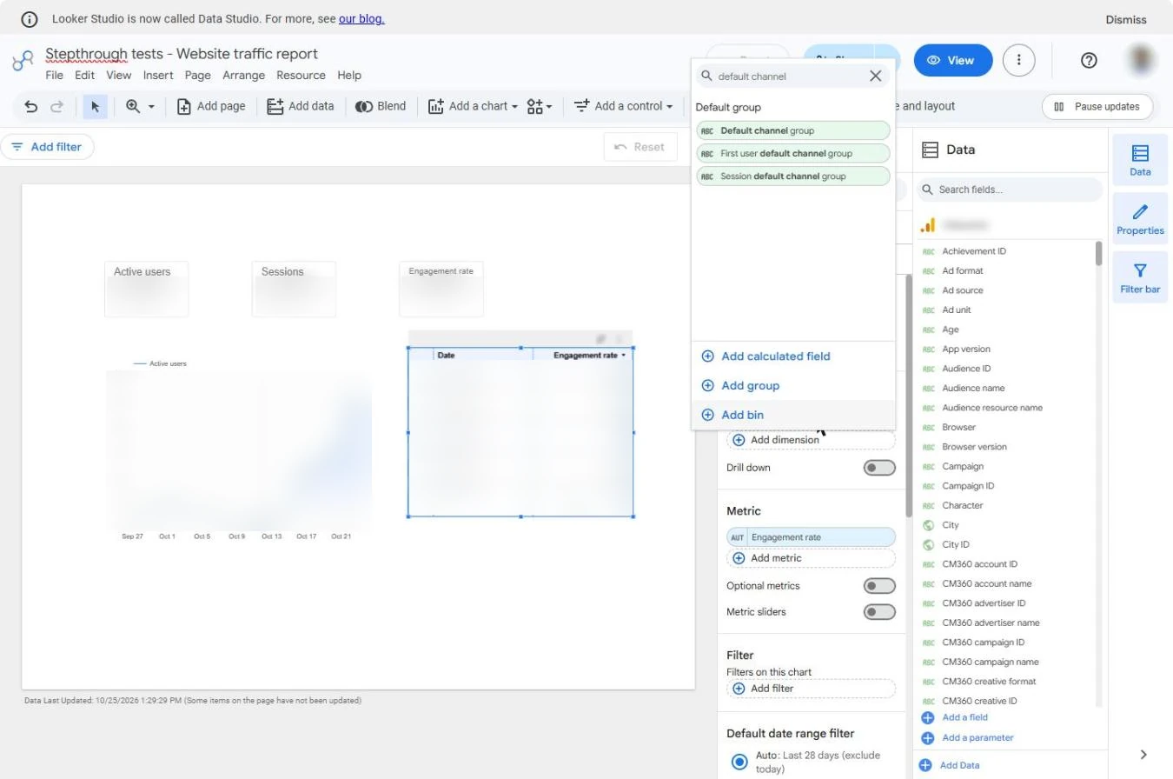Open the help question mark icon
This screenshot has width=1173, height=779.
pyautogui.click(x=1089, y=60)
